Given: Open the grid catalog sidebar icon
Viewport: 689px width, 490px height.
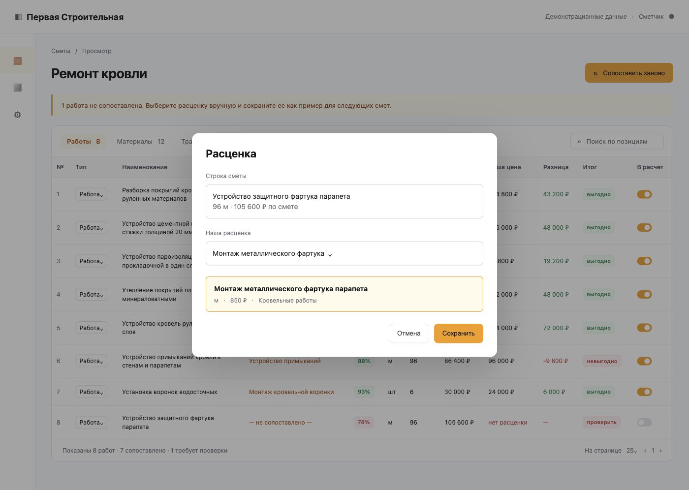Looking at the screenshot, I should tap(18, 88).
